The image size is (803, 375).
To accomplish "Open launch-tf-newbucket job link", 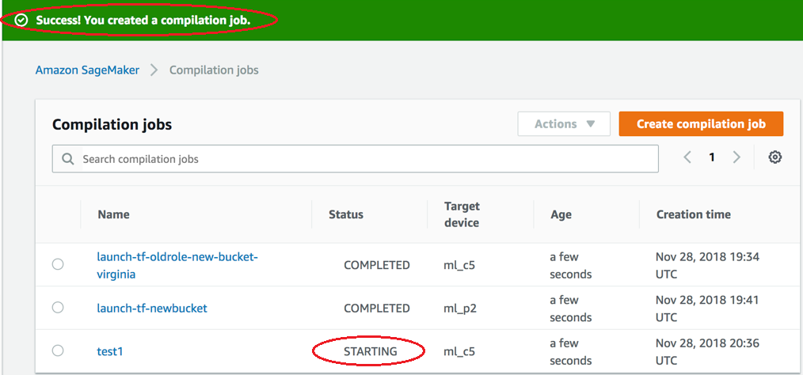I will pos(152,309).
